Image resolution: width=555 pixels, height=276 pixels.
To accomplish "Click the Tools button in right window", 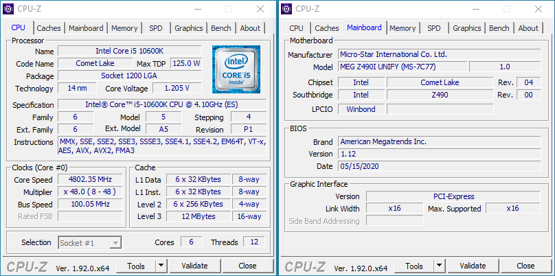I will 414,266.
